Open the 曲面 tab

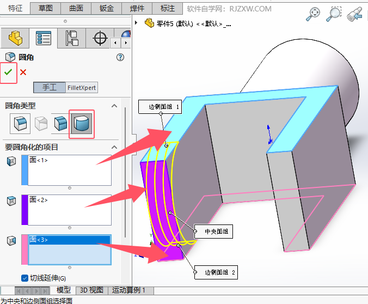pos(76,8)
